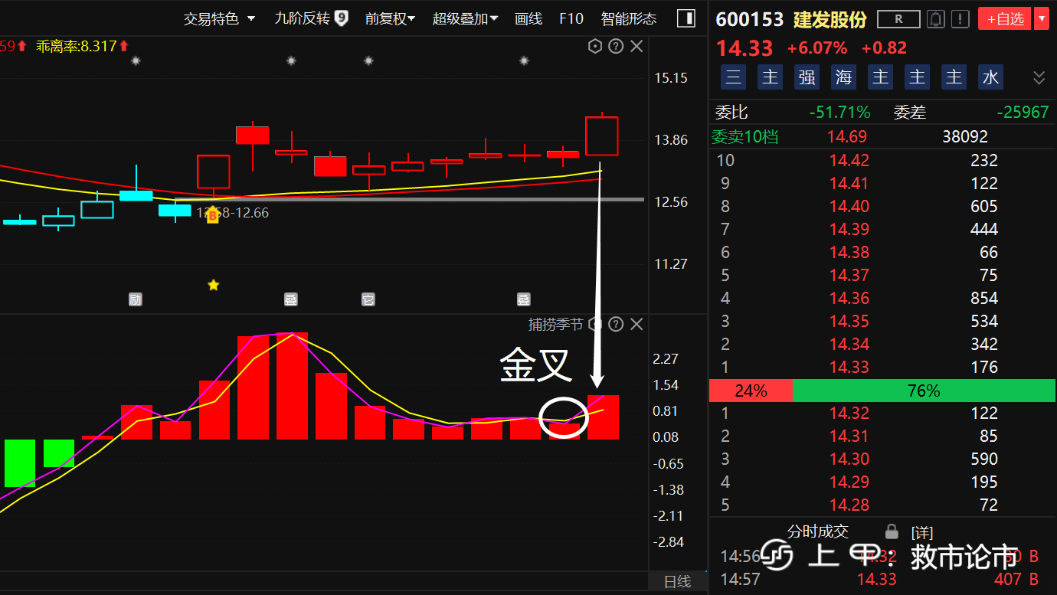1057x595 pixels.
Task: Toggle the R margin-trading badge
Action: 899,19
